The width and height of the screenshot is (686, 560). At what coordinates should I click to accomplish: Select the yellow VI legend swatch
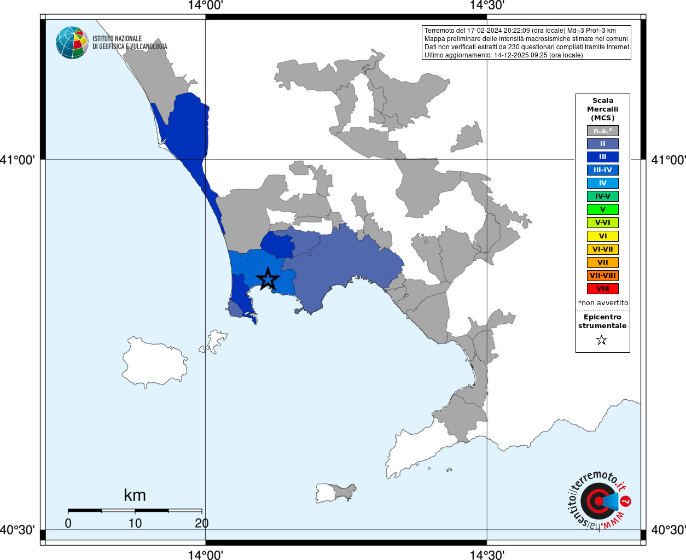[x=603, y=236]
